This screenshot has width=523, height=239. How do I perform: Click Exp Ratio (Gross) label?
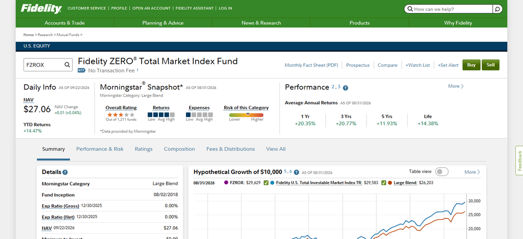60,206
